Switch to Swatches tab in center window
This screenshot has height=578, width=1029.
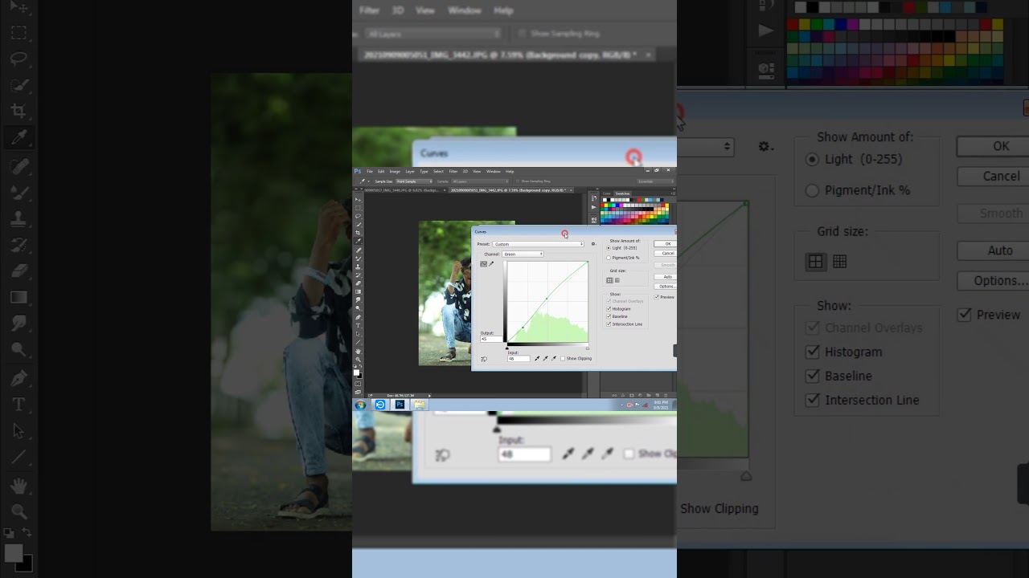[x=622, y=193]
